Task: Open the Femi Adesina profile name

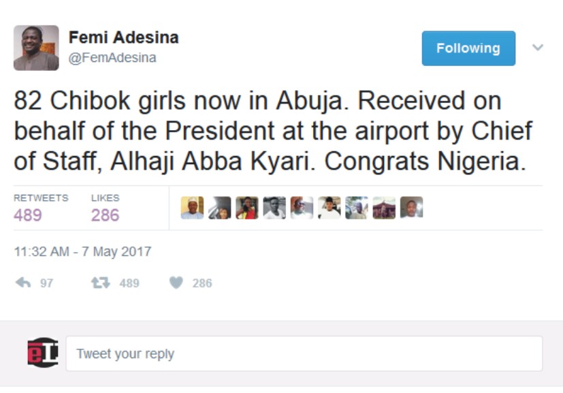Action: tap(123, 38)
